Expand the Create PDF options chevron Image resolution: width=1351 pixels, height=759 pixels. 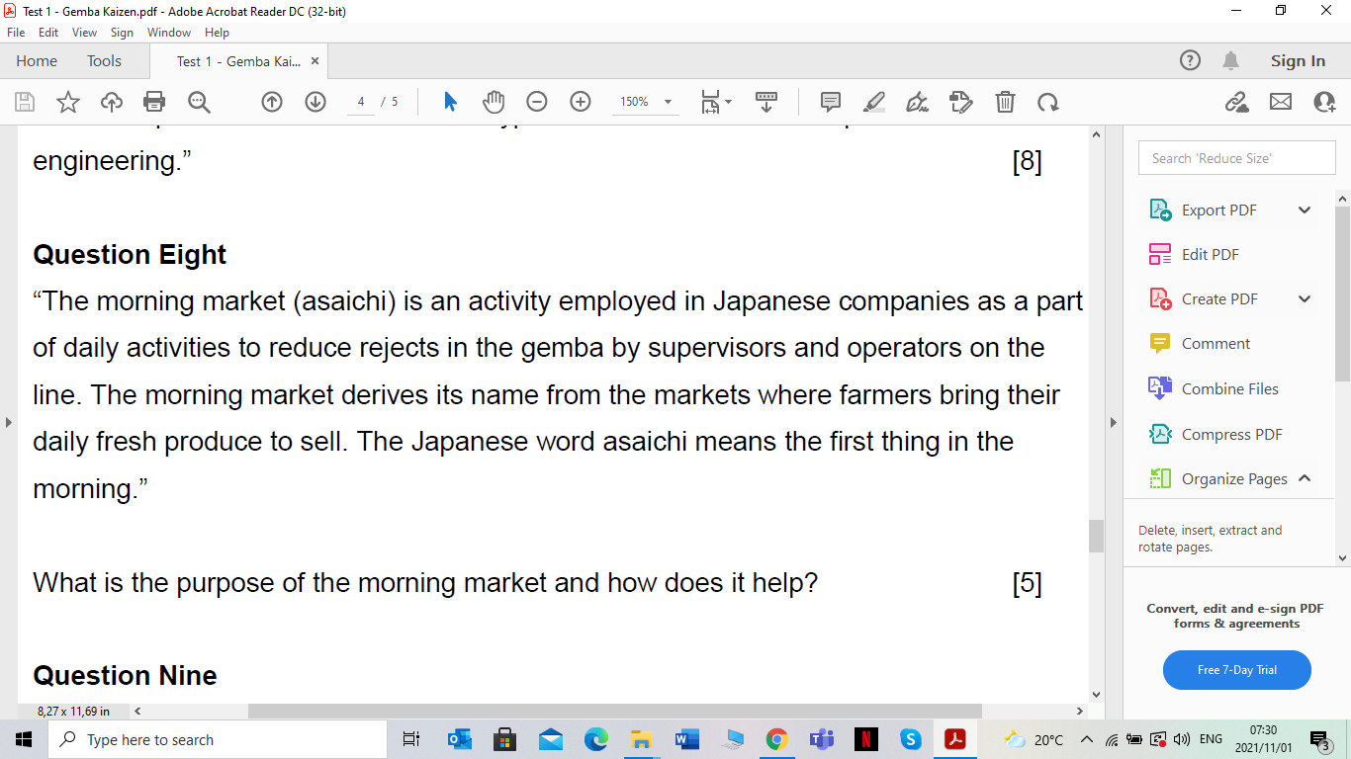click(1304, 298)
